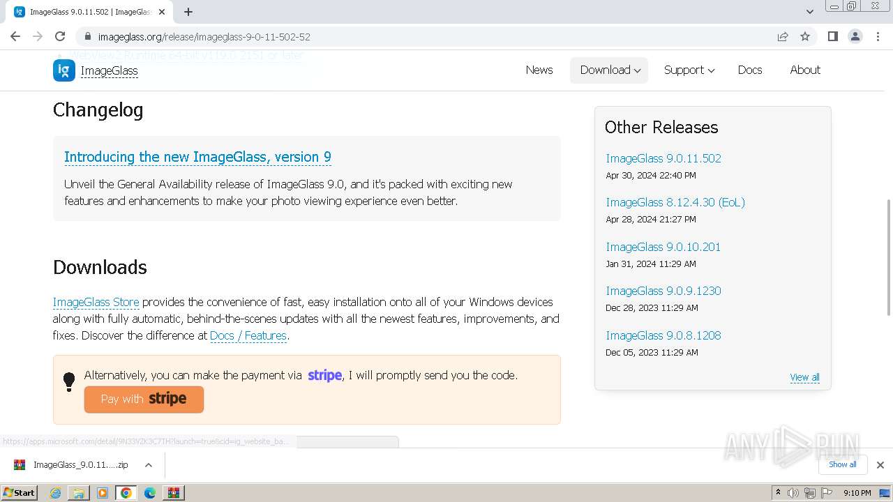The width and height of the screenshot is (893, 502).
Task: Show hidden tray icons arrow
Action: coord(778,493)
